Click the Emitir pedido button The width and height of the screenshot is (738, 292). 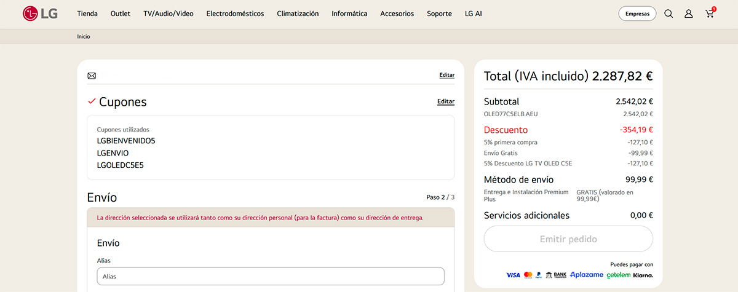click(568, 239)
